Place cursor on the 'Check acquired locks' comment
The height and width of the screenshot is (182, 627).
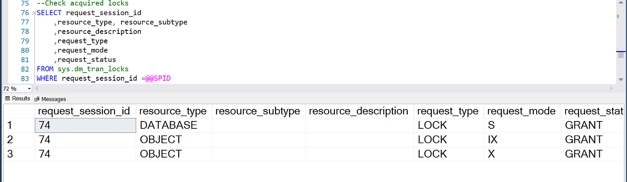[x=83, y=3]
